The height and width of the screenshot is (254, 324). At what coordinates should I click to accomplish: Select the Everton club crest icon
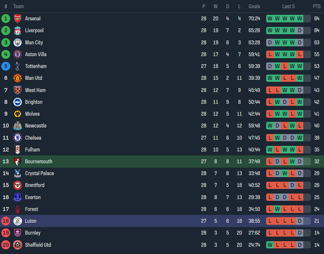(17, 197)
